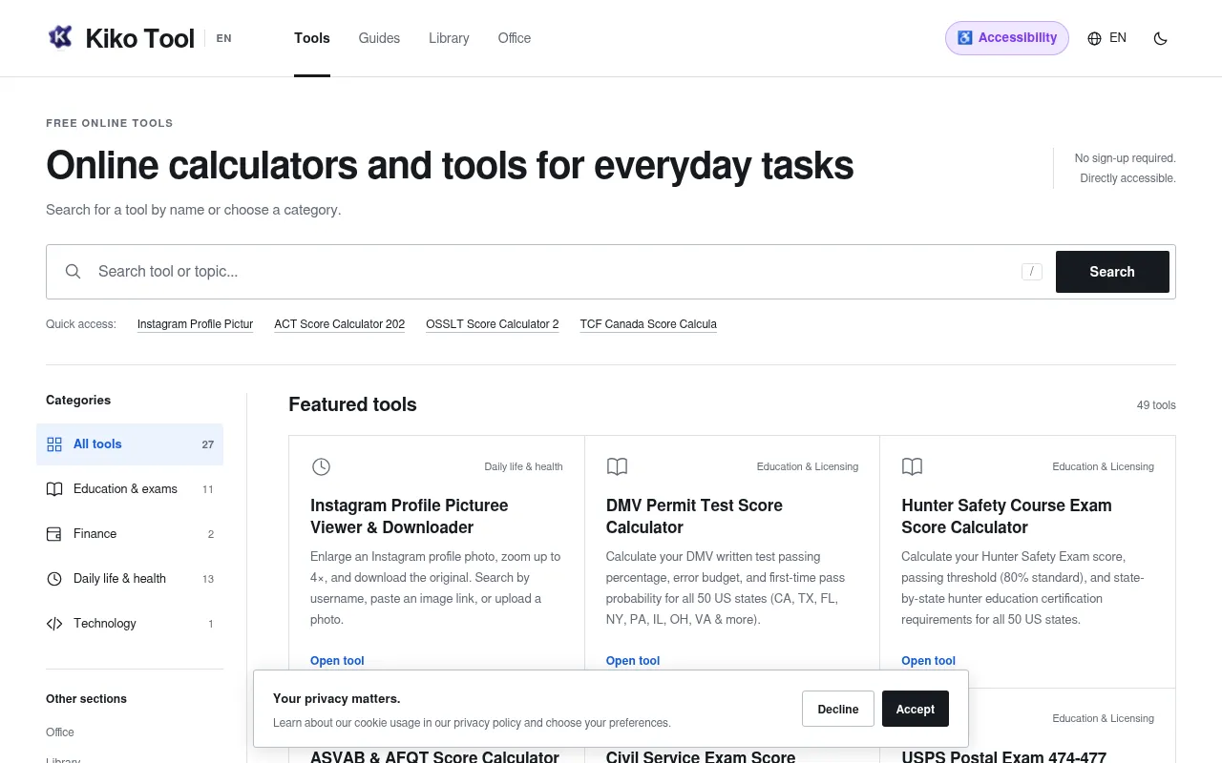1222x763 pixels.
Task: Go to the Library tab
Action: tap(449, 38)
